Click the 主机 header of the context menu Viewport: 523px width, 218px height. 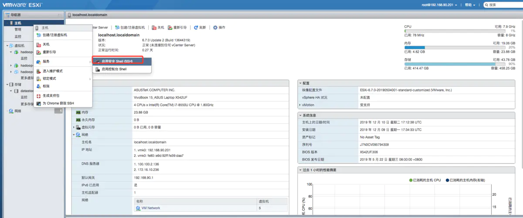click(x=63, y=27)
